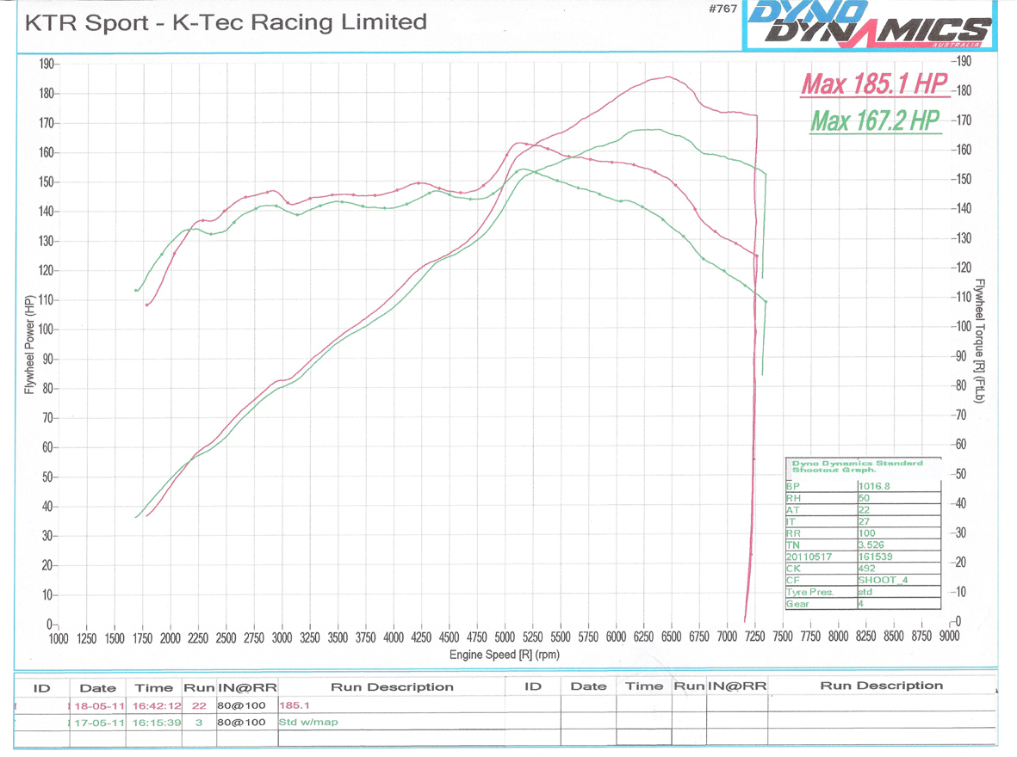
Task: Click the "#767" sheet number
Action: (723, 9)
